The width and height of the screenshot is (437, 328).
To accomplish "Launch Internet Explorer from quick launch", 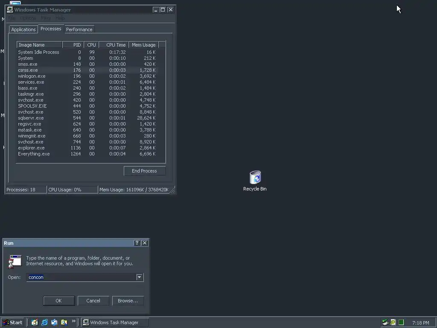I will pos(44,322).
